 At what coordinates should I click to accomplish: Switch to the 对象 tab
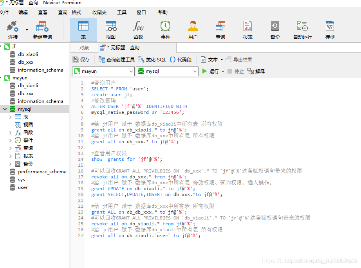[84, 48]
